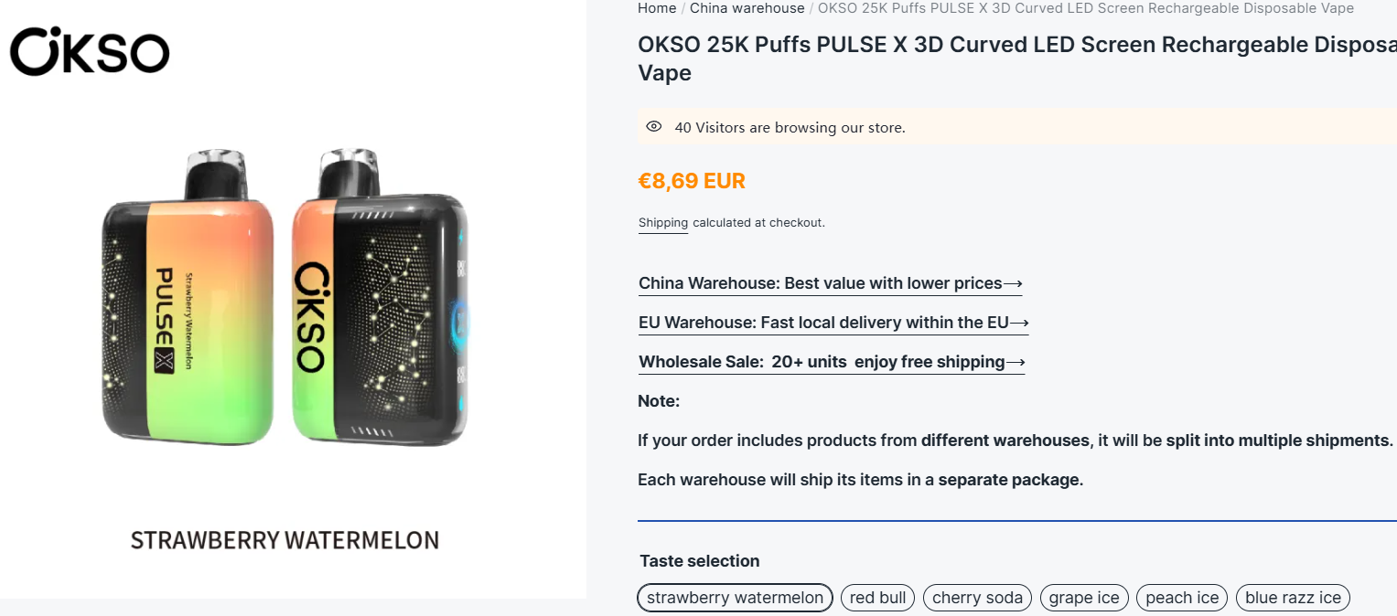This screenshot has width=1397, height=616.
Task: Select the red bull taste option
Action: coord(877,598)
